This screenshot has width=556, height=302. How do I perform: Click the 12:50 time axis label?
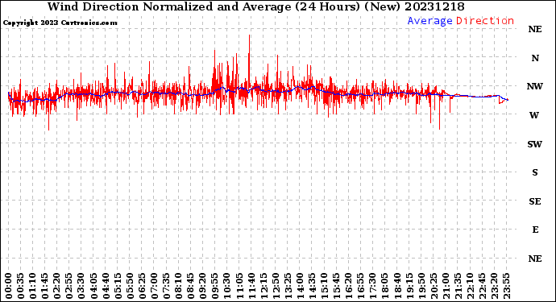click(x=276, y=286)
